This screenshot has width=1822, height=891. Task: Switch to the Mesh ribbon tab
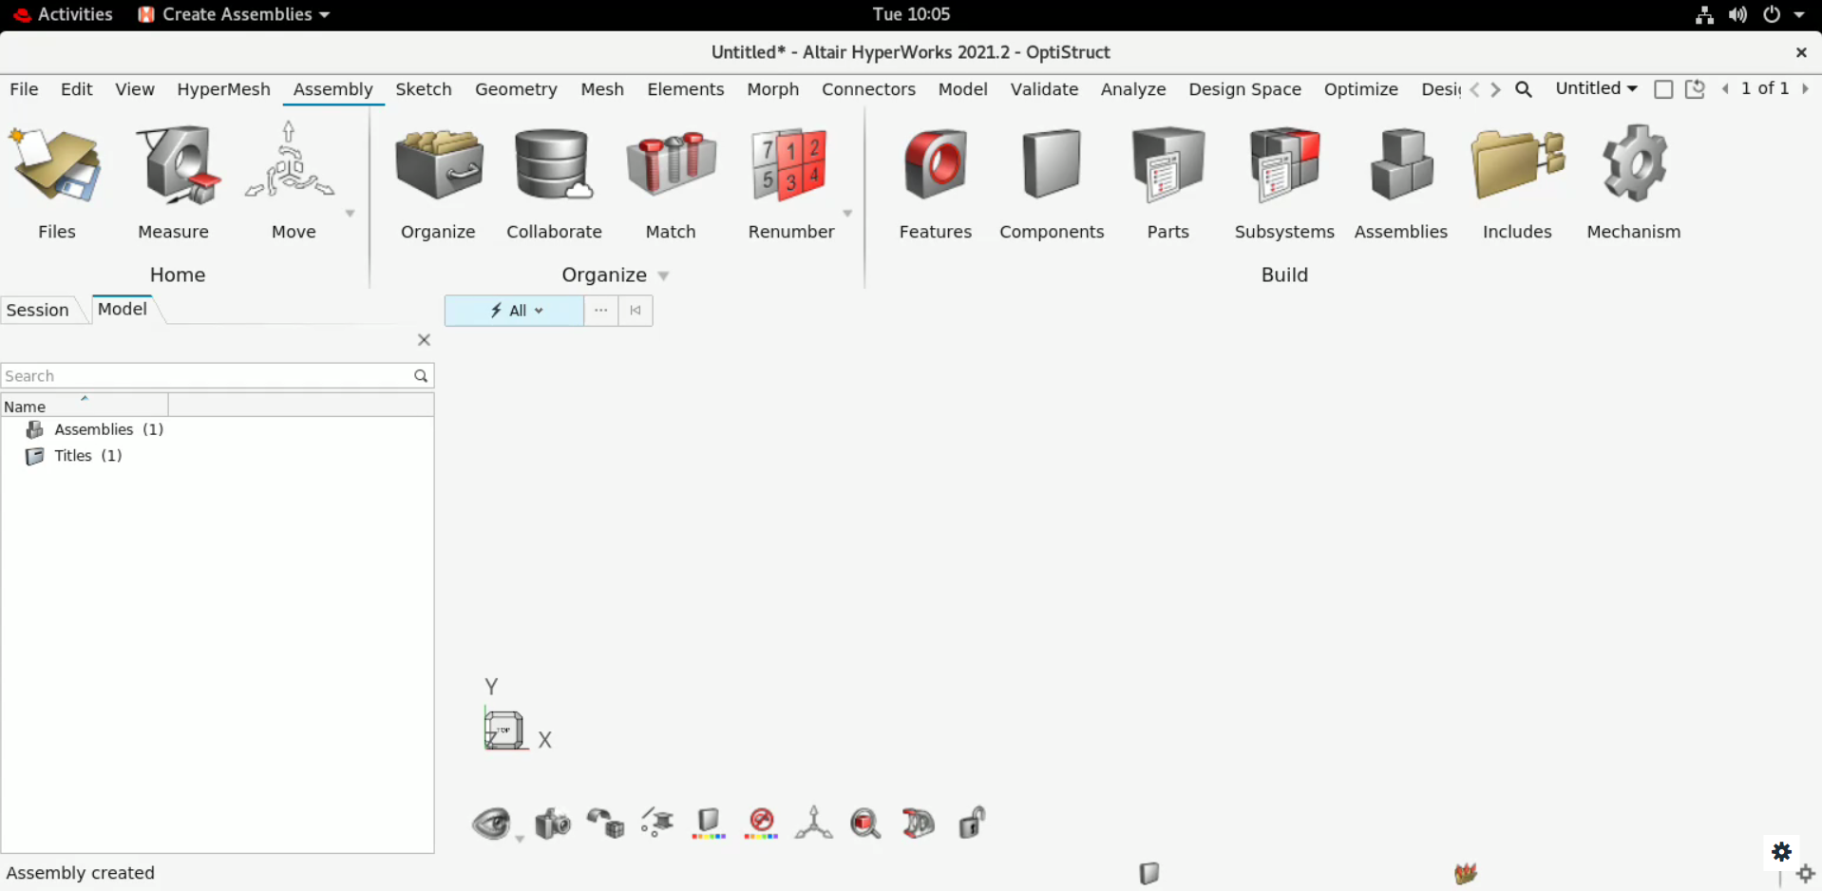602,89
